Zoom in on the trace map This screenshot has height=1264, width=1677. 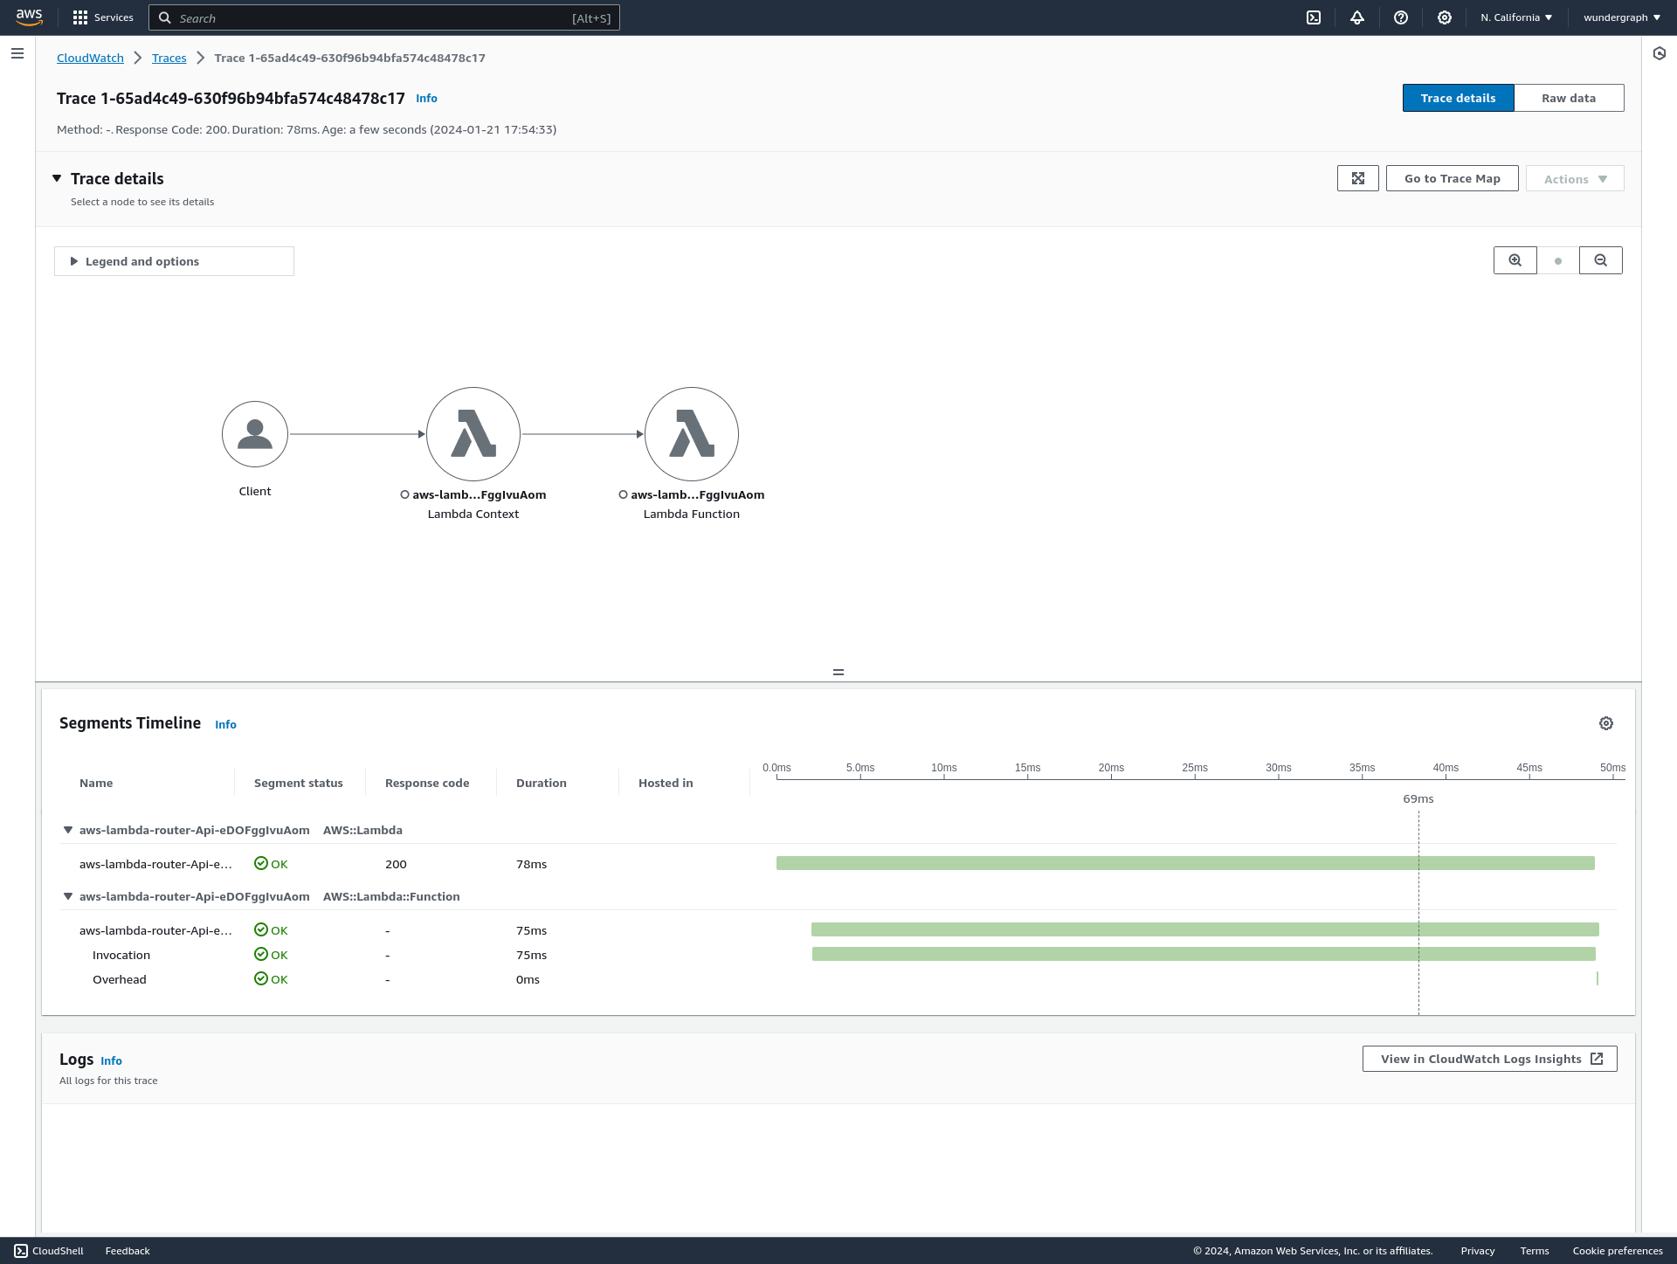[1514, 259]
